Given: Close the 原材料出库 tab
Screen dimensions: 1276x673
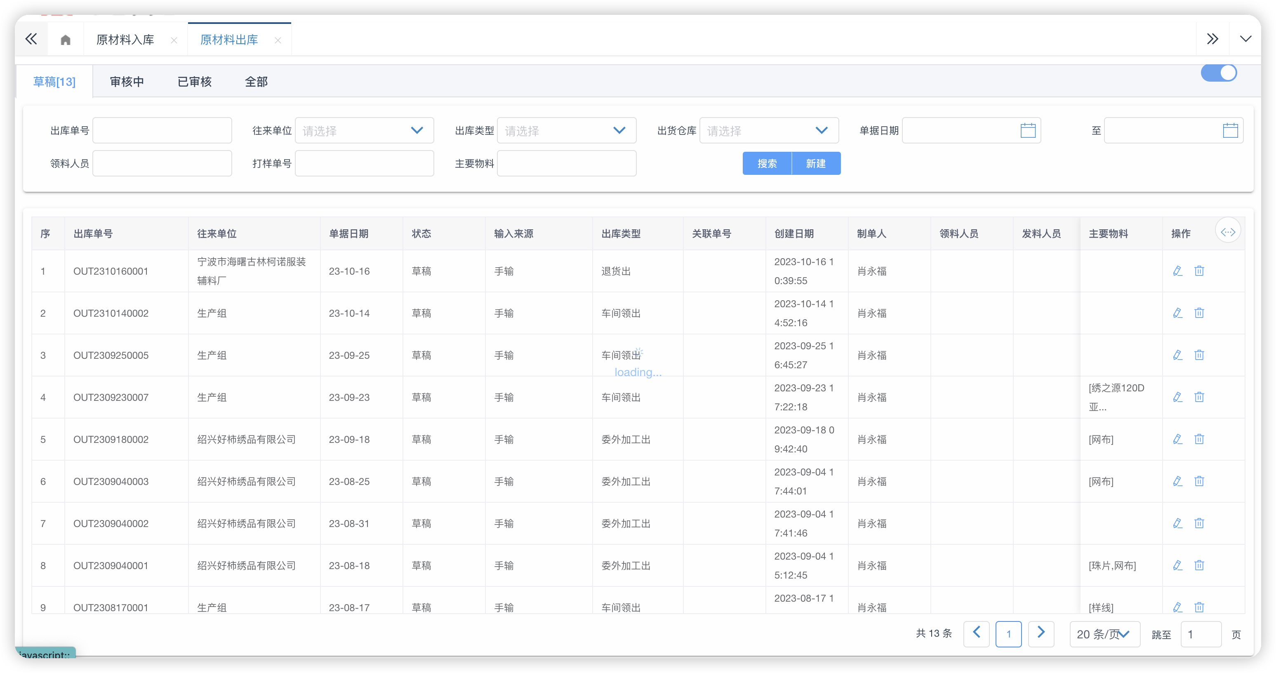Looking at the screenshot, I should click(x=278, y=40).
